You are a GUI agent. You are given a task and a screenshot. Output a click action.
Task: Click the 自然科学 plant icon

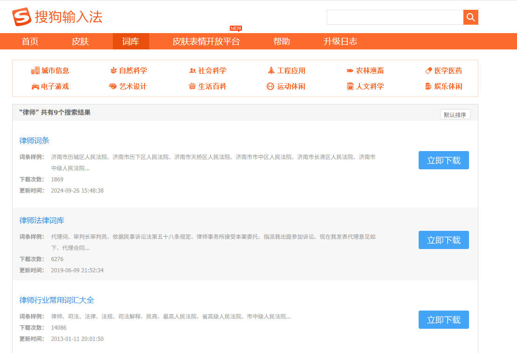[x=113, y=70]
